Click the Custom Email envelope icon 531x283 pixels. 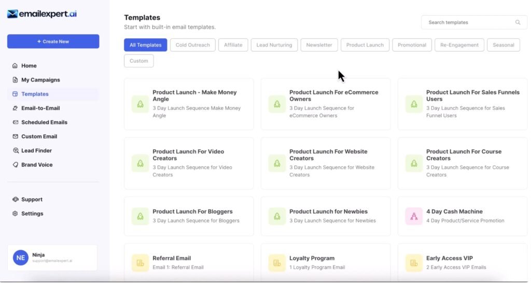tap(15, 136)
